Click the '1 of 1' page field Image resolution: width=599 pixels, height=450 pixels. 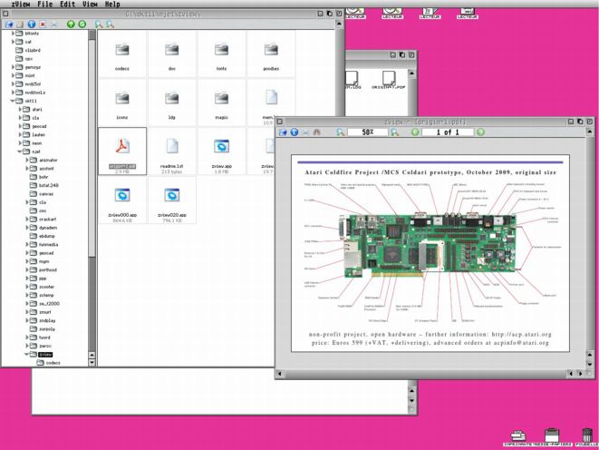click(x=448, y=132)
